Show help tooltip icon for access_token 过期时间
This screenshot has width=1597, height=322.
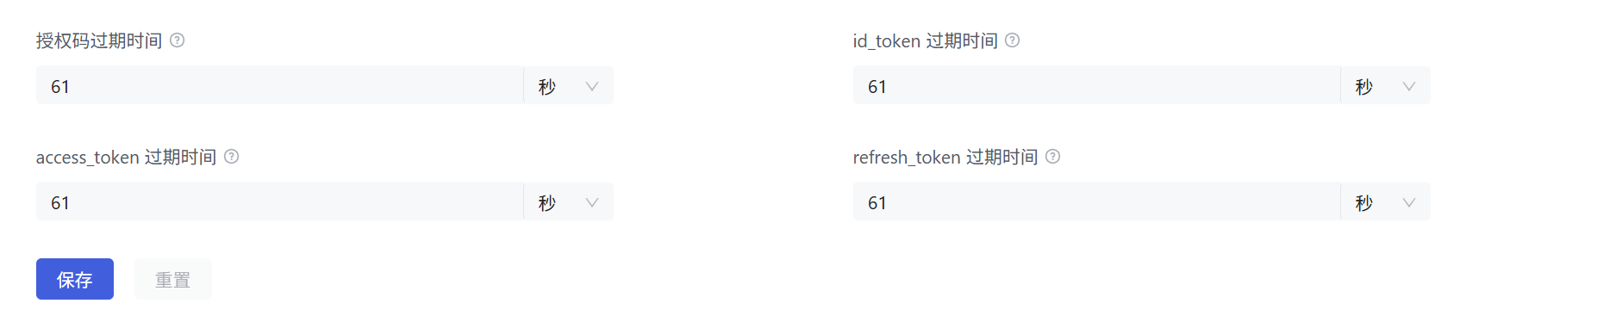(232, 156)
